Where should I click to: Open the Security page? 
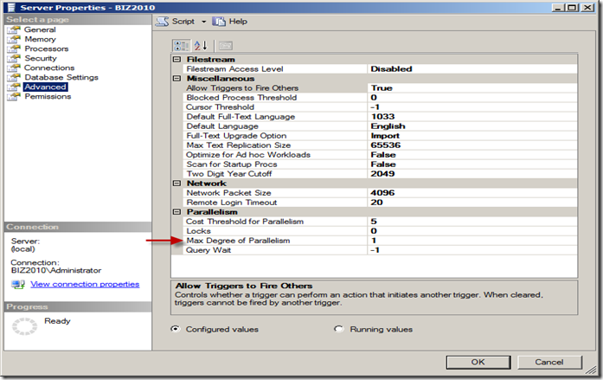coord(41,58)
